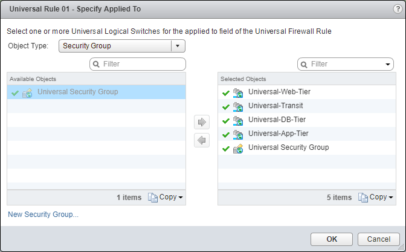Expand the Copy menu under Available Objects
406x252 pixels.
[166, 197]
